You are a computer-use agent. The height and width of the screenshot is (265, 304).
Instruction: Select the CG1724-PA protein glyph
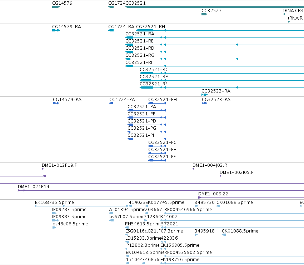111,103
